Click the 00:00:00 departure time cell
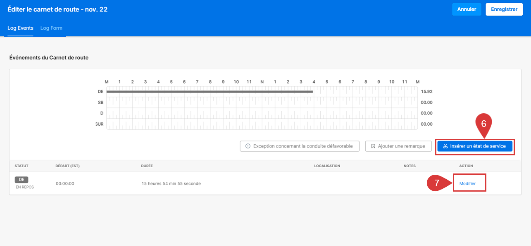 click(x=65, y=184)
